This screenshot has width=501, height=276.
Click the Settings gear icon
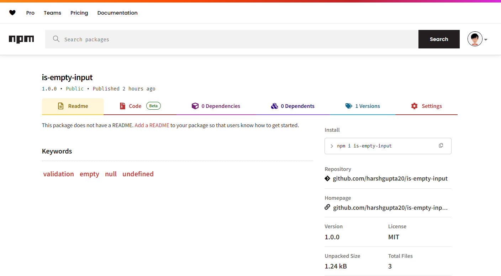pyautogui.click(x=414, y=106)
